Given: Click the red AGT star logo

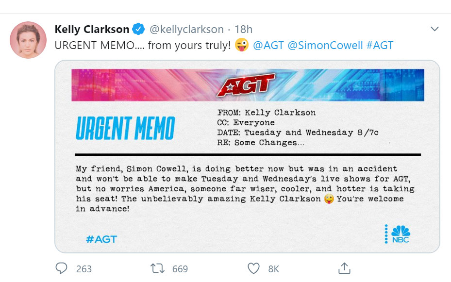Looking at the screenshot, I should (246, 85).
